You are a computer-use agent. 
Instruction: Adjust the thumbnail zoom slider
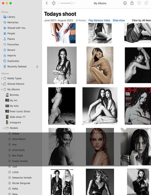click(x=67, y=3)
